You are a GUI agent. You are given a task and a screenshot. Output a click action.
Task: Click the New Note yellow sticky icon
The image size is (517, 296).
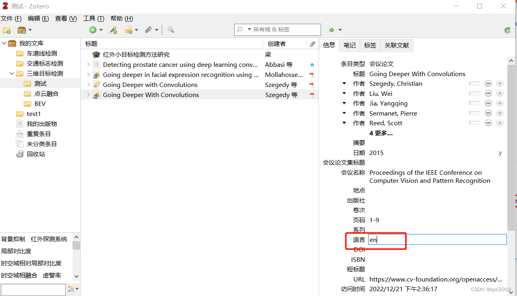[x=129, y=30]
